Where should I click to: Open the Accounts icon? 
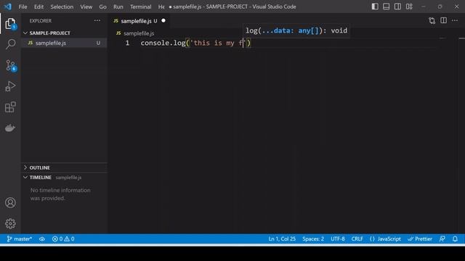(x=10, y=203)
